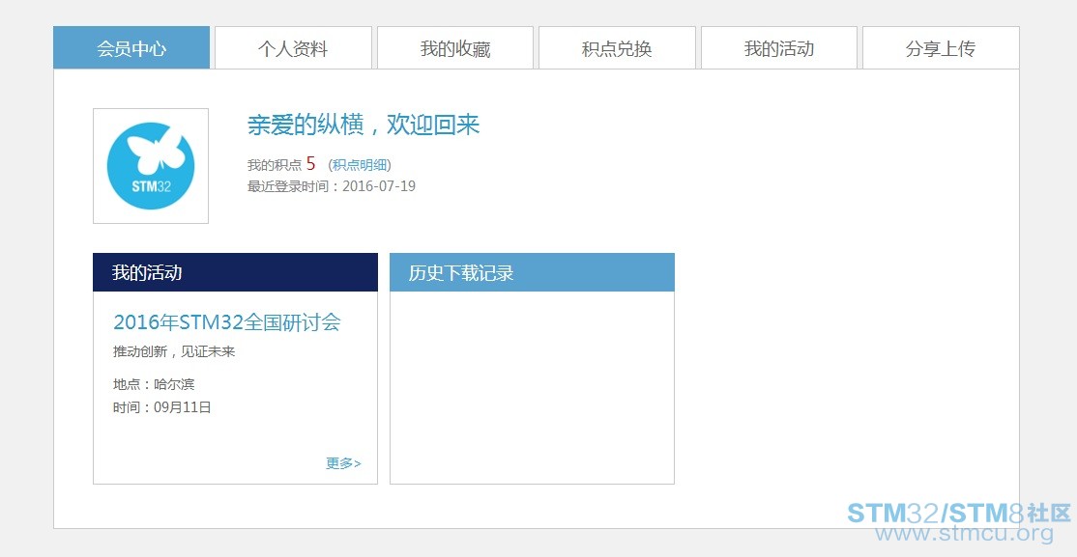Click the 我的积点 label

point(274,165)
